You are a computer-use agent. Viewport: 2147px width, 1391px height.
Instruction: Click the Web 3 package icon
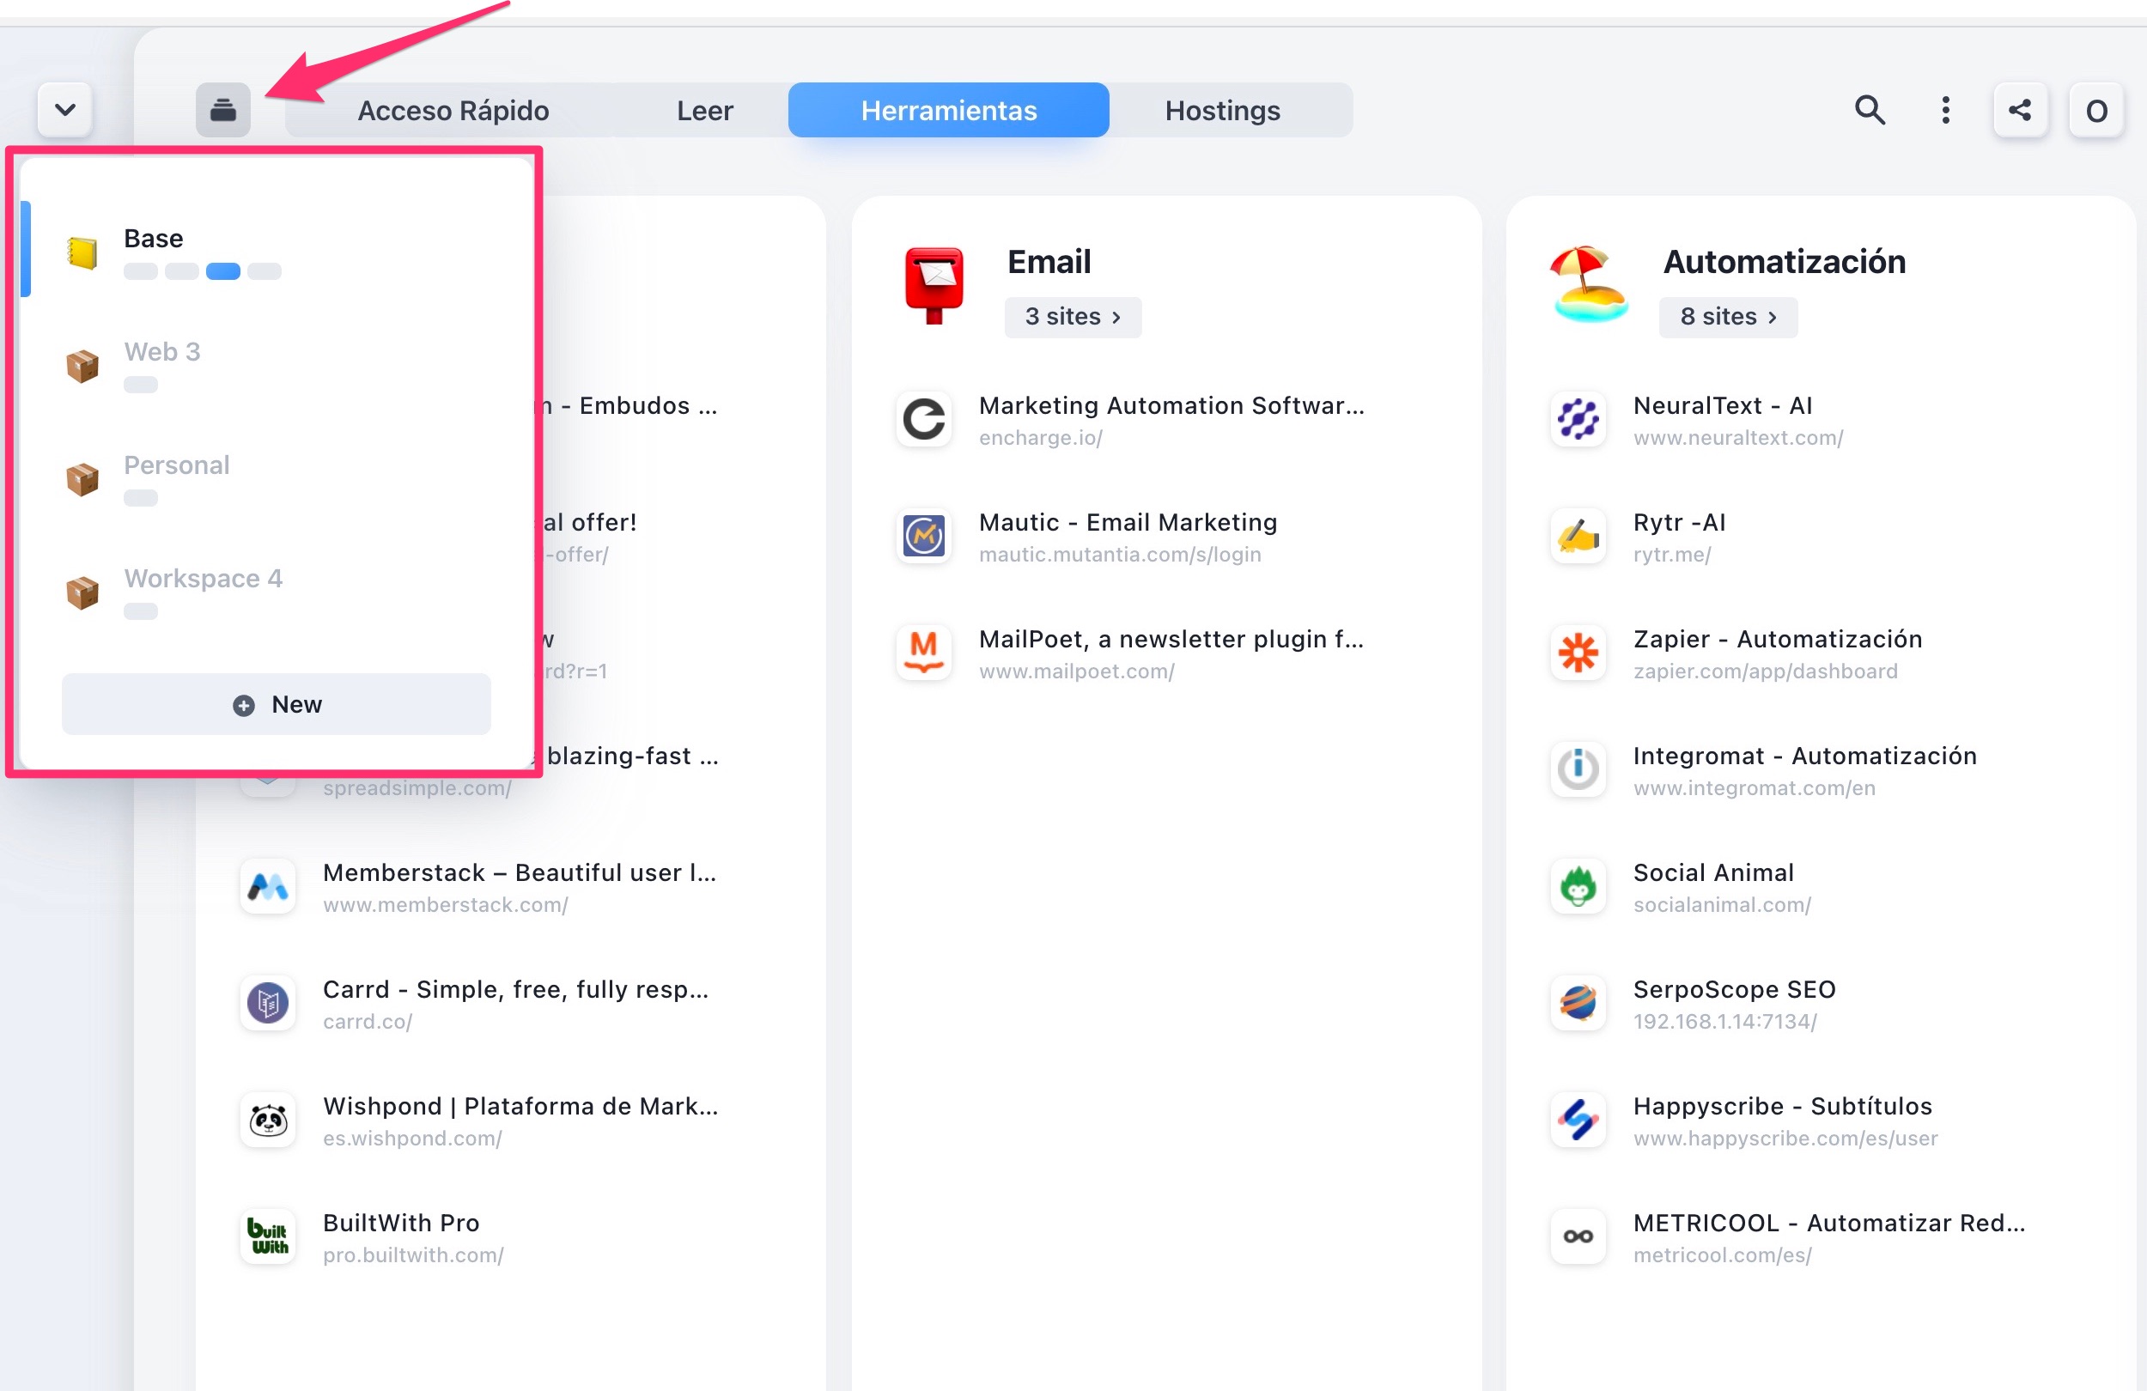tap(82, 365)
